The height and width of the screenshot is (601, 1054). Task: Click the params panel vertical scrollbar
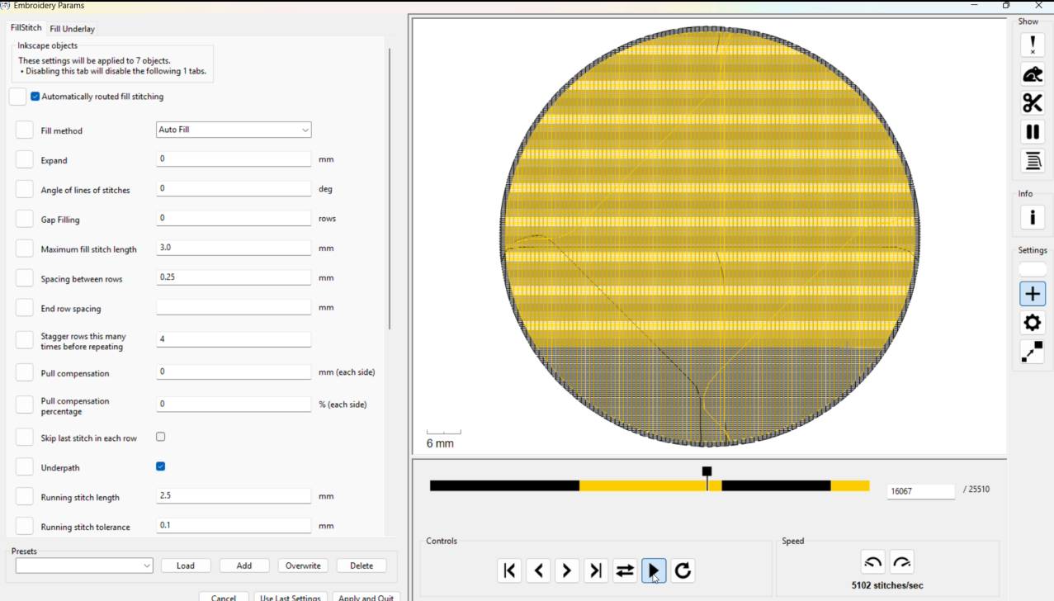(x=390, y=188)
